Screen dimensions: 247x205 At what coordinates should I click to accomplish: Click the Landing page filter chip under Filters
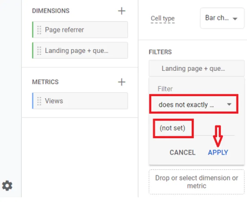(196, 68)
